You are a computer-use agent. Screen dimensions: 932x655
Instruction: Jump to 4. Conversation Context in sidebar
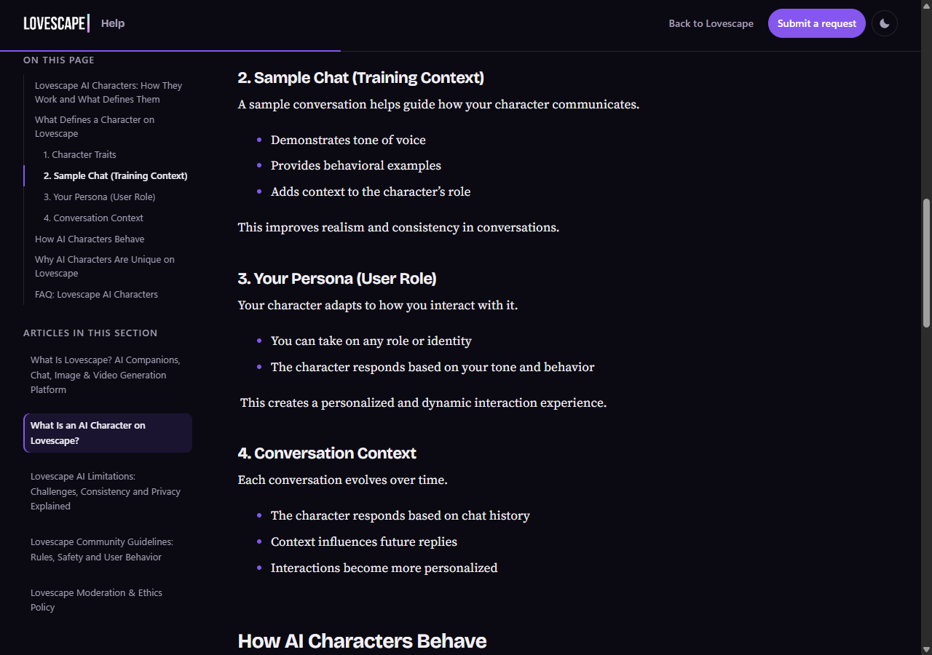coord(93,218)
